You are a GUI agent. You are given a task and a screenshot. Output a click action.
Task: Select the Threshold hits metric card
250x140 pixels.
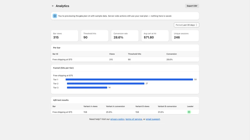(95, 36)
